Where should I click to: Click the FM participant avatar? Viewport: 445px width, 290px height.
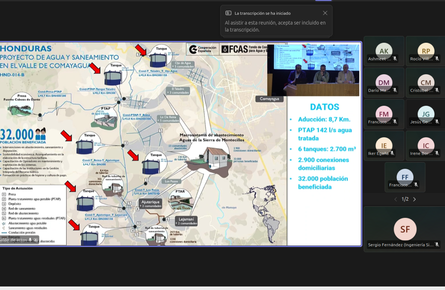click(x=384, y=114)
